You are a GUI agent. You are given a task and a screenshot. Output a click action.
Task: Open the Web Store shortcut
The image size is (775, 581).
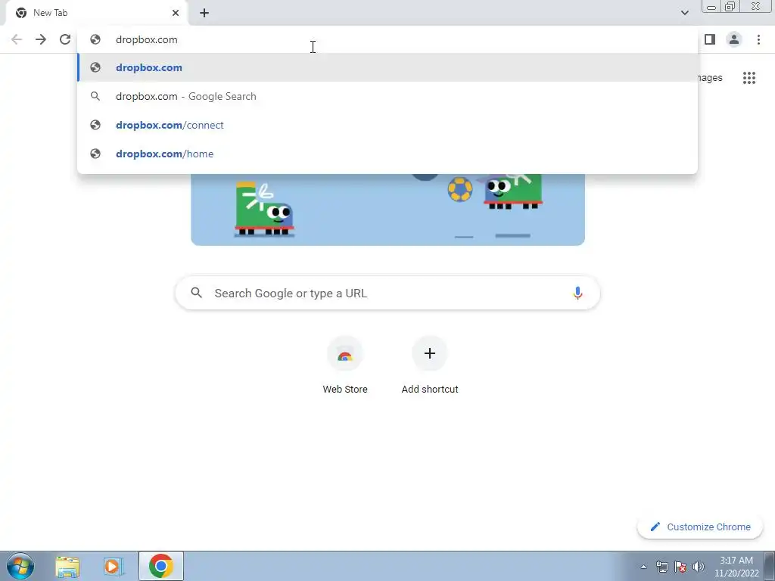[345, 365]
